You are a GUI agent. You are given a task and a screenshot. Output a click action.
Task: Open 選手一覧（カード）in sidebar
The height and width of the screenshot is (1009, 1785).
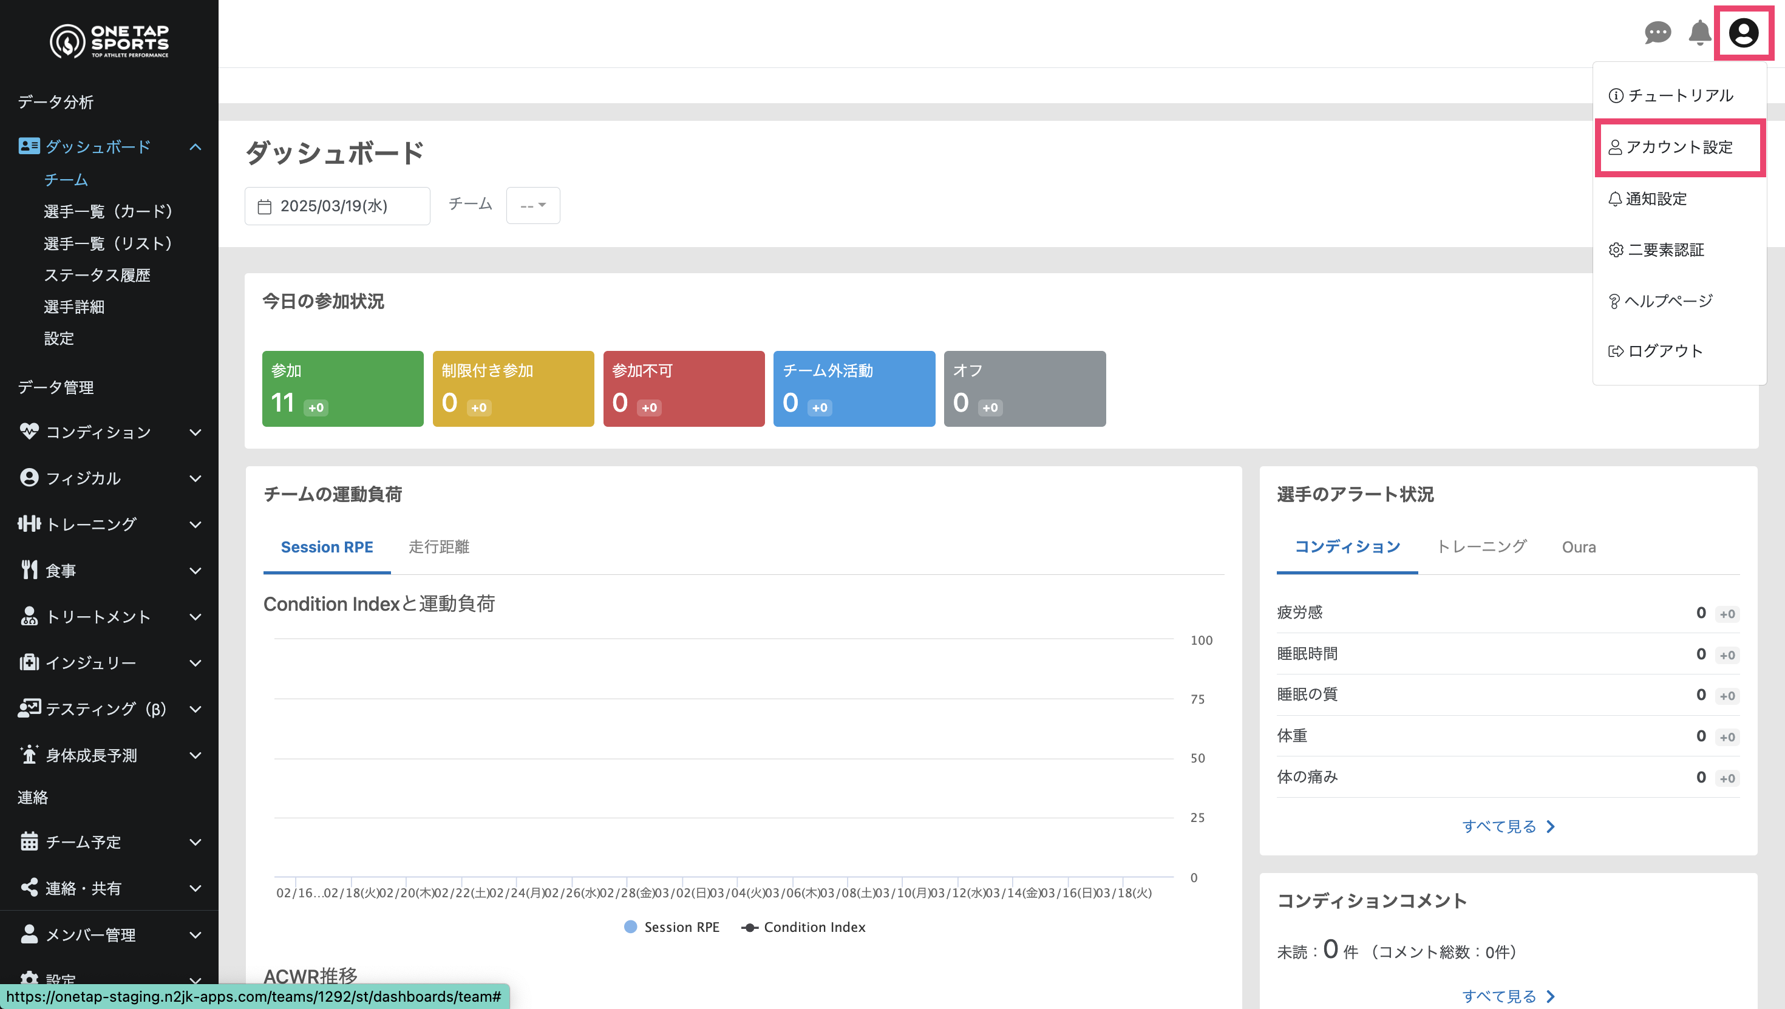tap(108, 211)
